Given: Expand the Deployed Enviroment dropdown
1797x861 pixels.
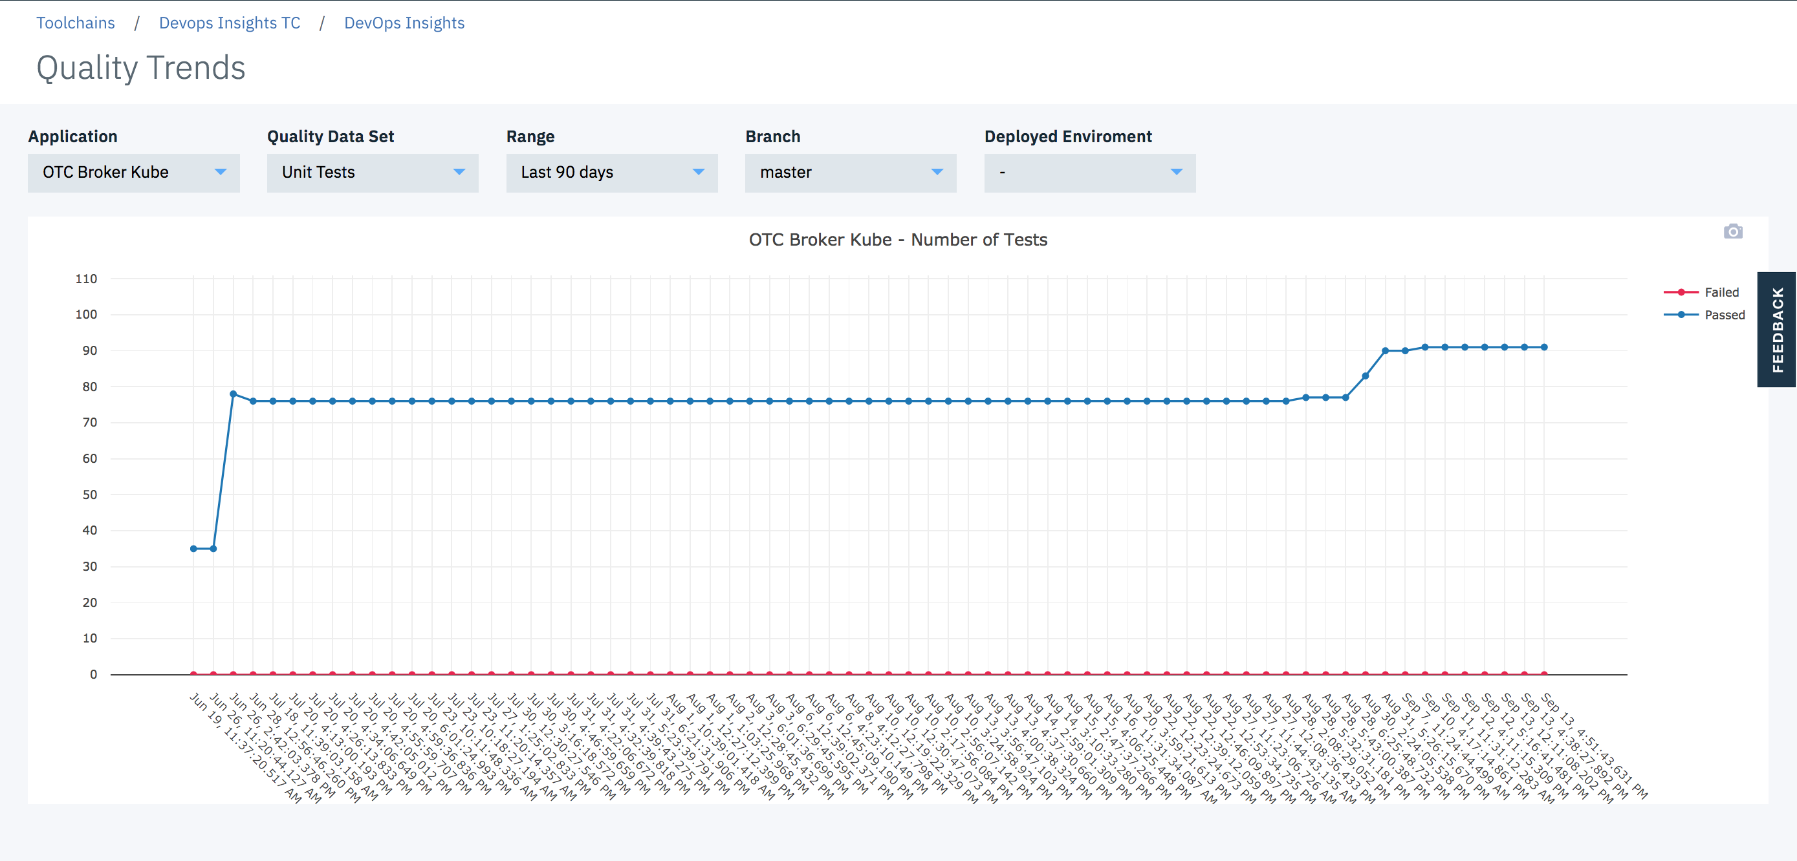Looking at the screenshot, I should 1089,172.
